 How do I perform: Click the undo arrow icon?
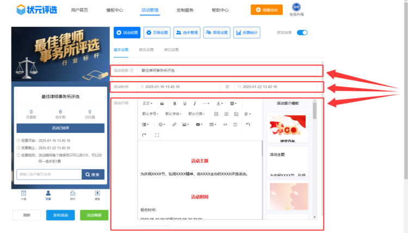[248, 125]
